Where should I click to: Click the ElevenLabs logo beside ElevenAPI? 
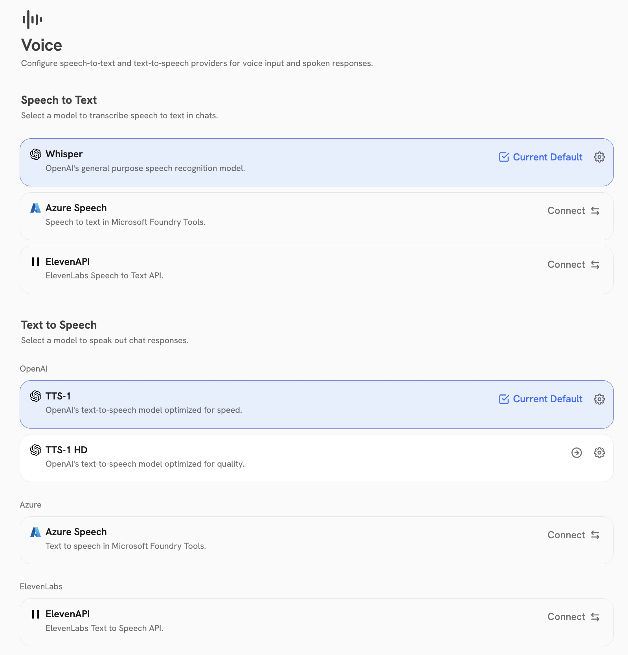coord(35,261)
